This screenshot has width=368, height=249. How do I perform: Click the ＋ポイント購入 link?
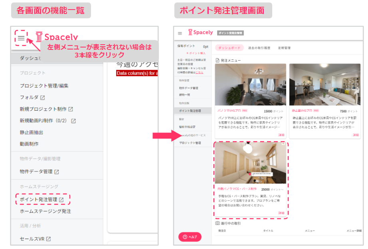[x=196, y=53]
